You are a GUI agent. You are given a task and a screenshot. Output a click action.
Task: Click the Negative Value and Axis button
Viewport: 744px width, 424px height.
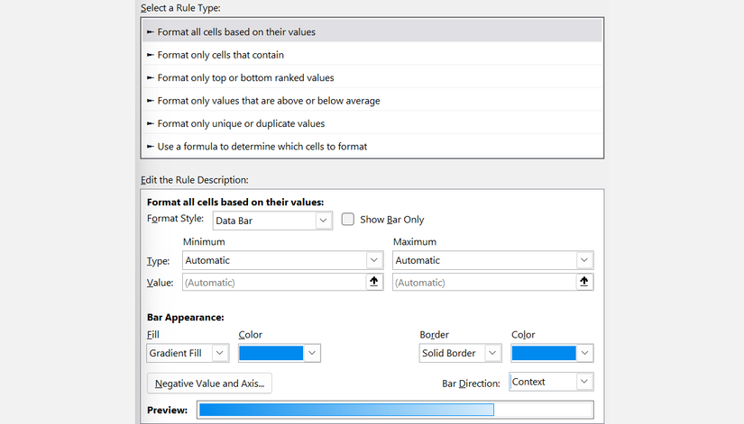209,383
